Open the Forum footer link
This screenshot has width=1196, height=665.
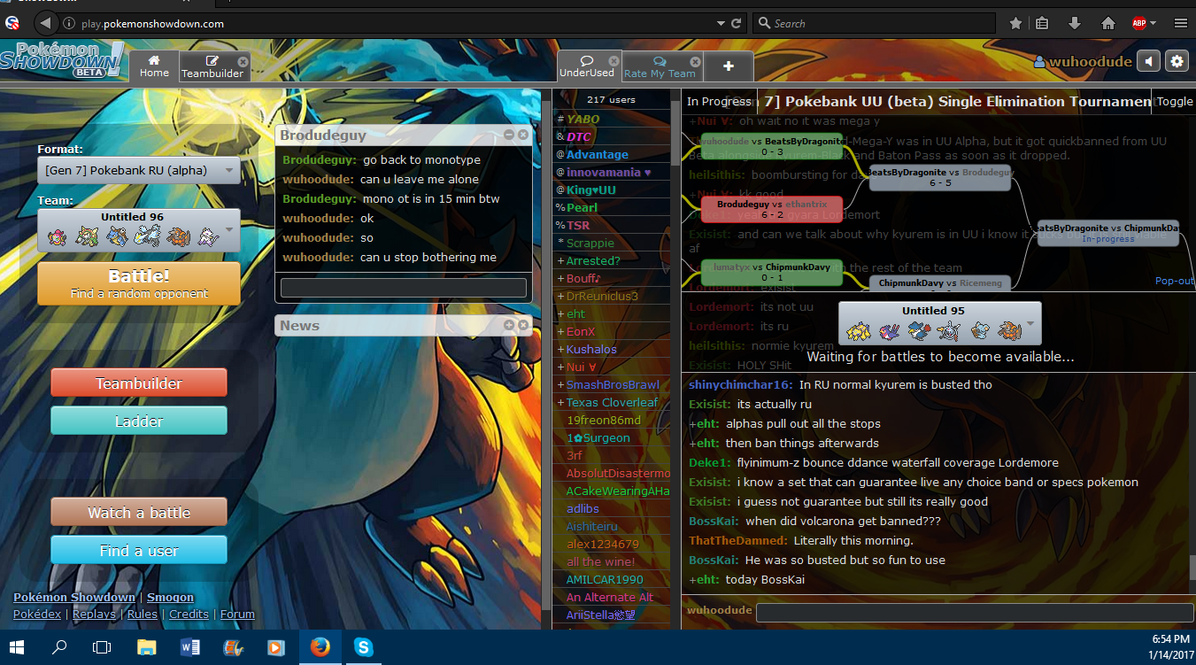click(237, 615)
